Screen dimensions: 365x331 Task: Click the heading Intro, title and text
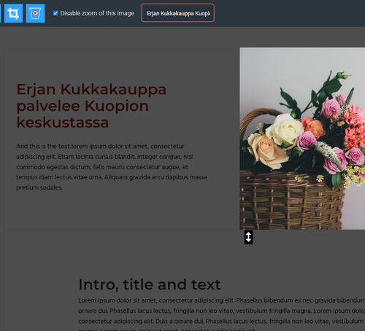[150, 284]
